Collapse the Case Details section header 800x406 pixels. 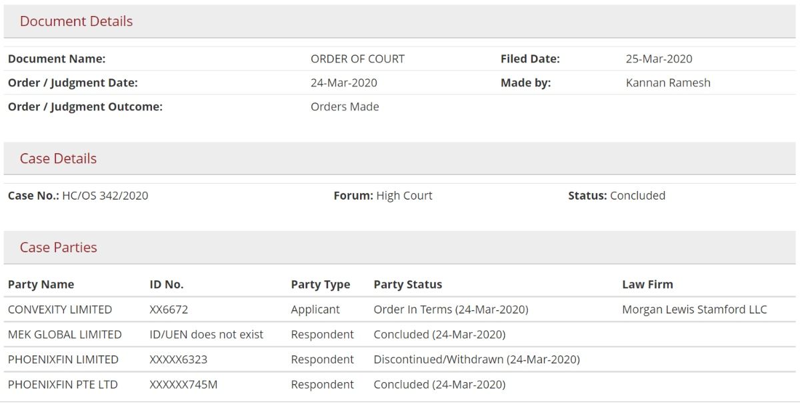click(400, 158)
